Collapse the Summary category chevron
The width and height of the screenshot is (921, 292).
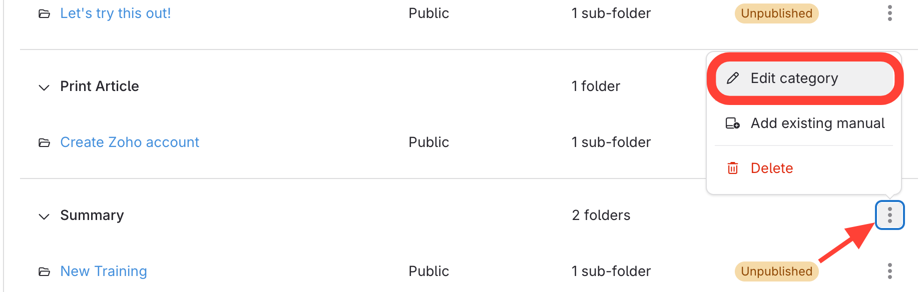click(44, 216)
